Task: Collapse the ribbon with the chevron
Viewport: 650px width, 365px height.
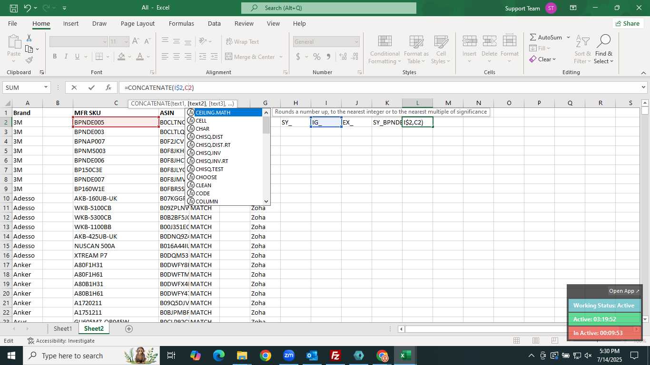Action: pyautogui.click(x=644, y=73)
